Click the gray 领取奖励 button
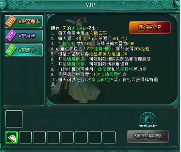 148,136
